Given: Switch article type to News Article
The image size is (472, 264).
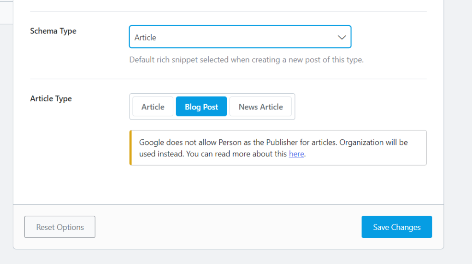Looking at the screenshot, I should 260,107.
